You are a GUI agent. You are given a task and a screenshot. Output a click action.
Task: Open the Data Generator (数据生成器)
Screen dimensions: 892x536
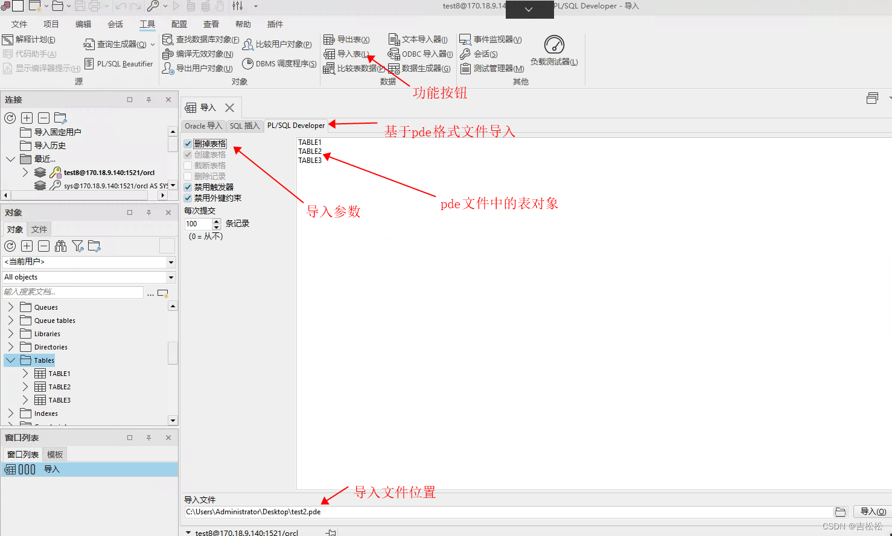click(x=419, y=68)
